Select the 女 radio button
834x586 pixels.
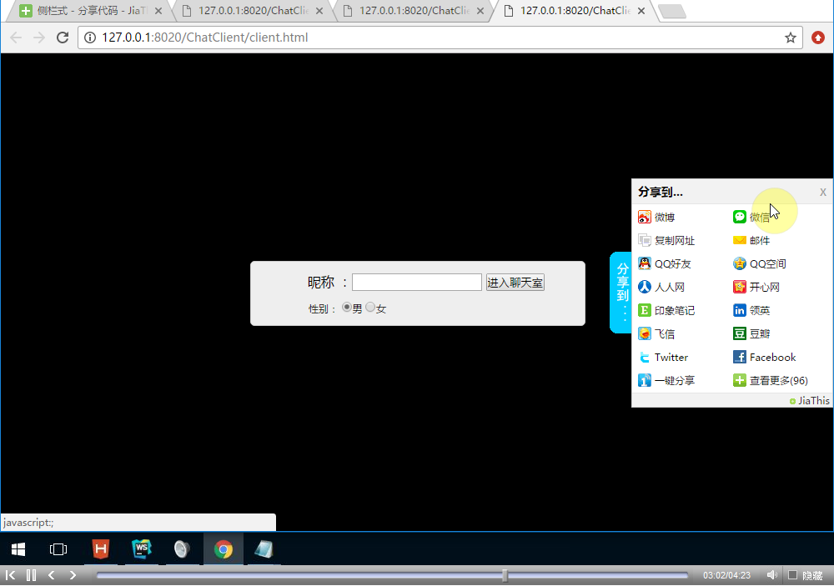tap(370, 308)
